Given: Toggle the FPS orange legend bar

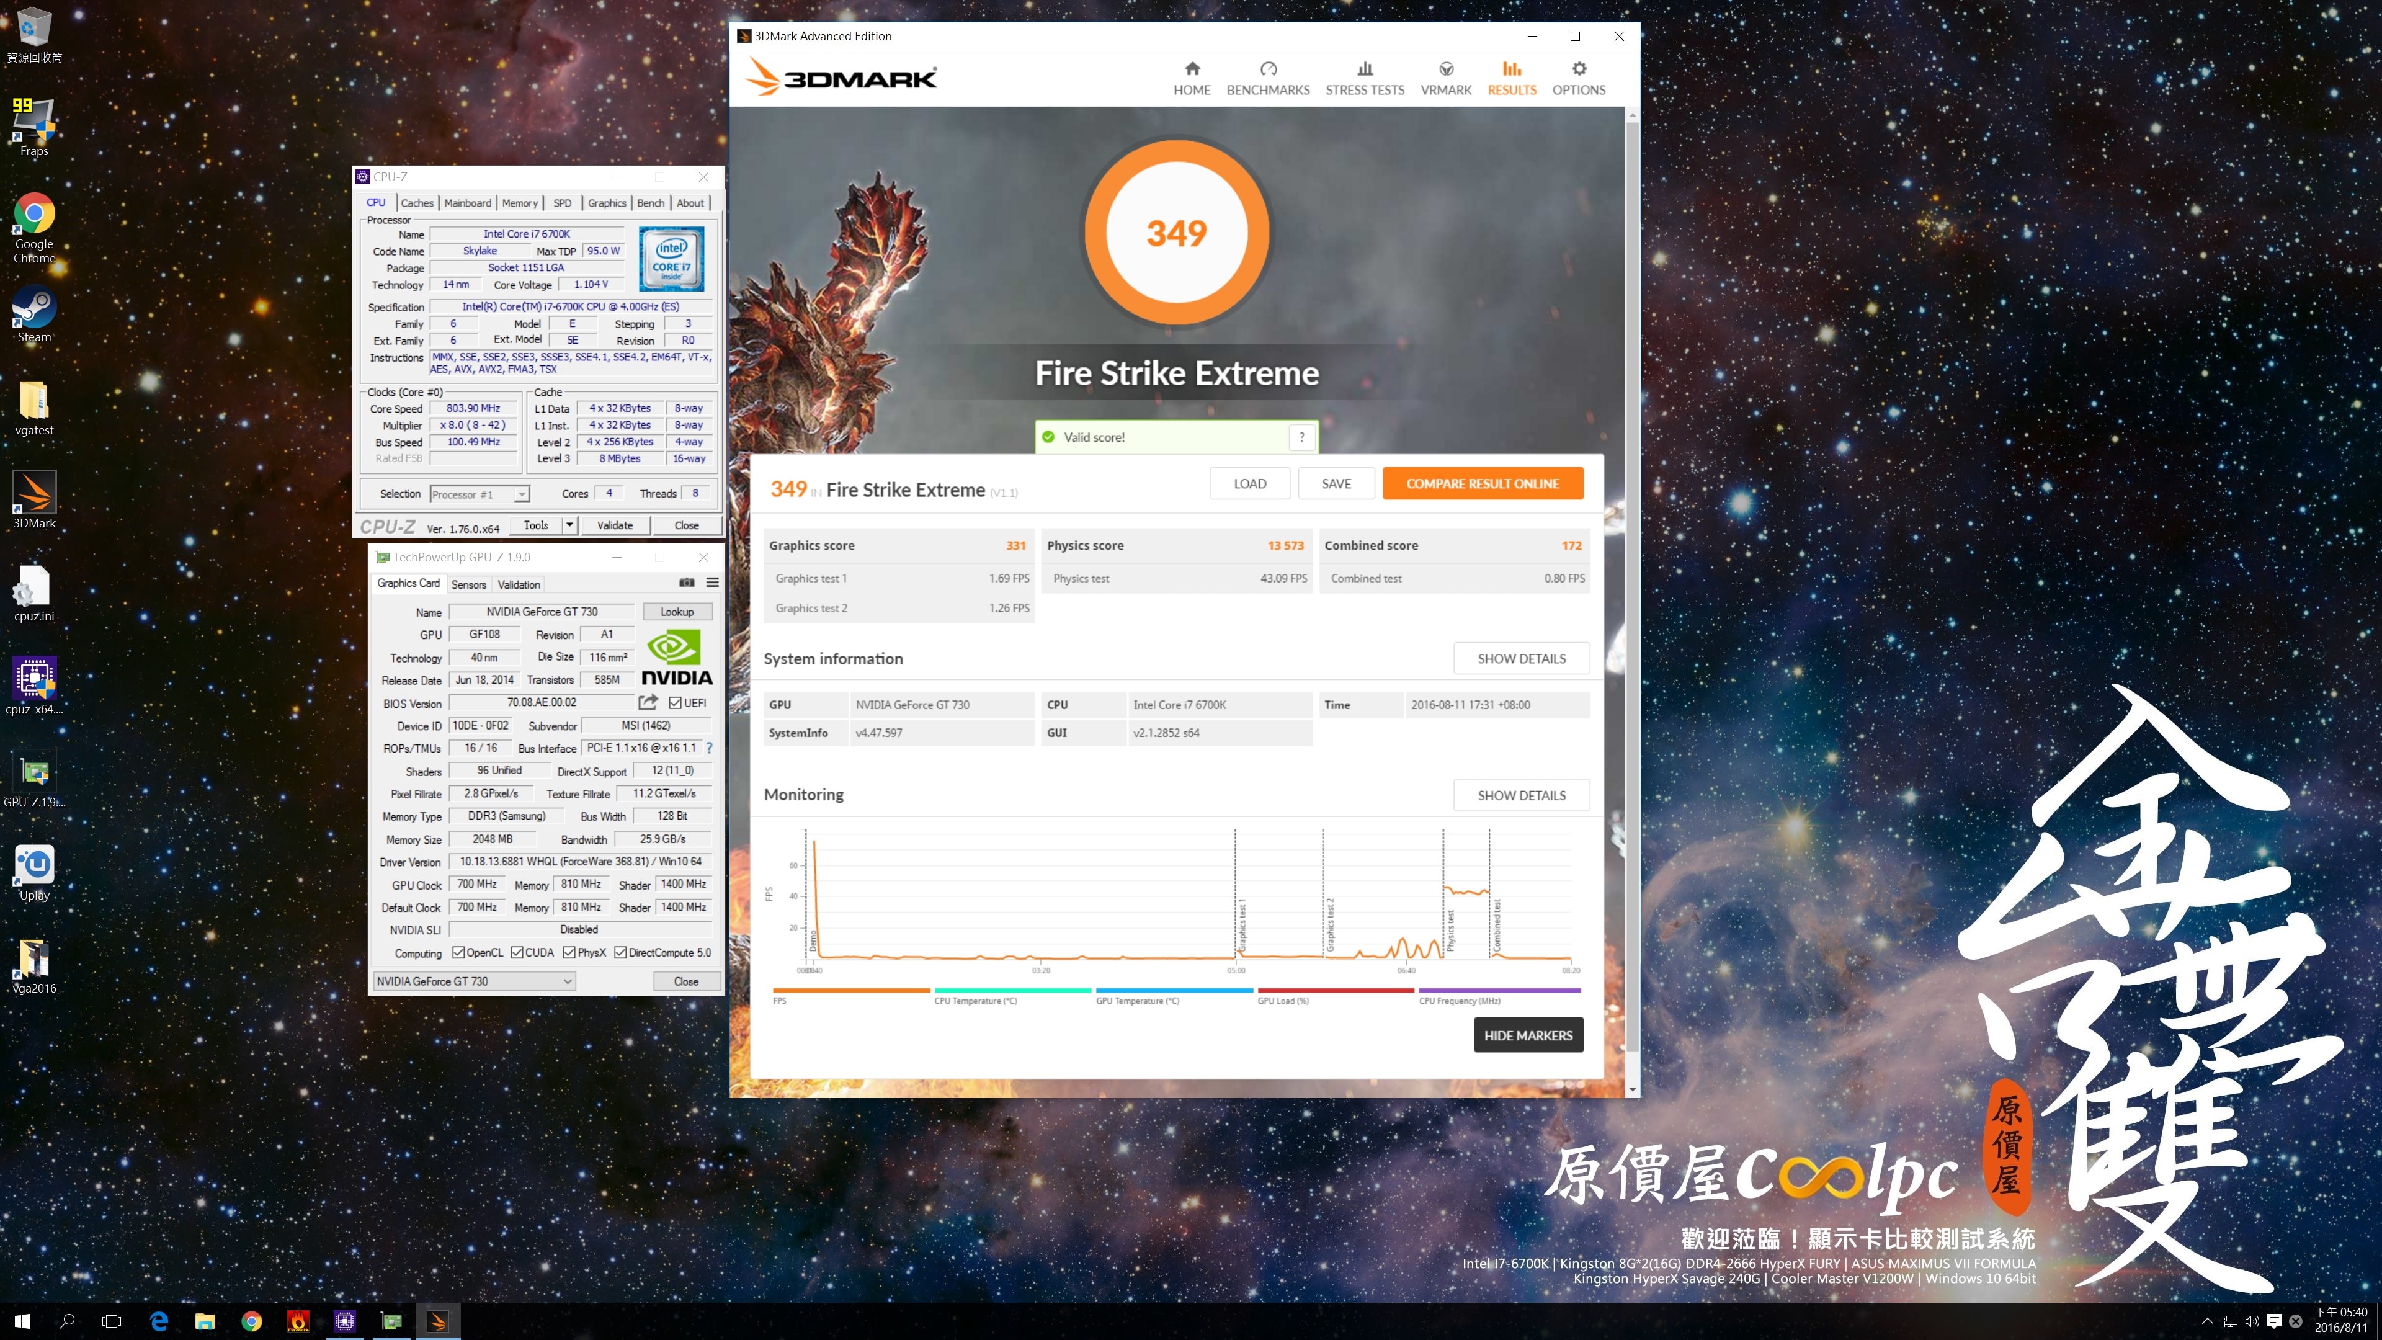Looking at the screenshot, I should pos(850,991).
